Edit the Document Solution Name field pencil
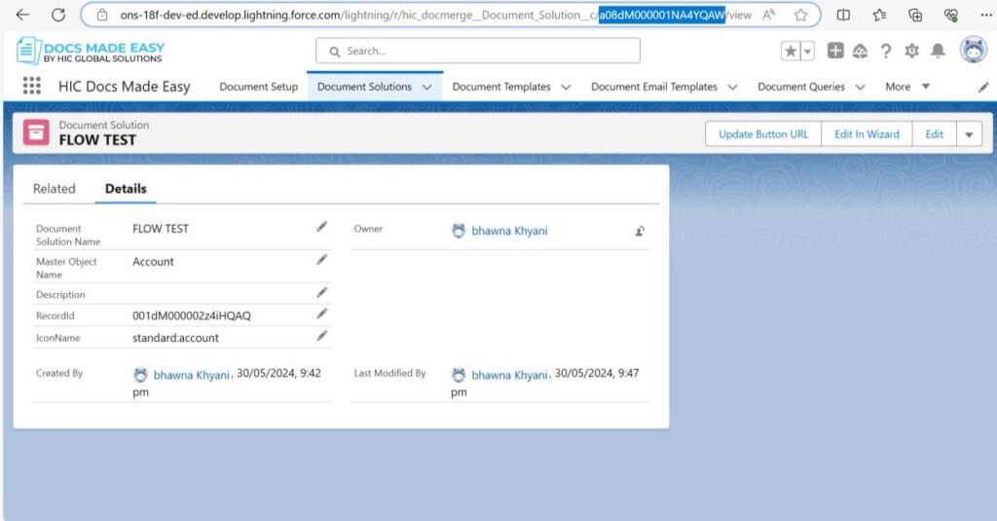Image resolution: width=997 pixels, height=521 pixels. (321, 227)
